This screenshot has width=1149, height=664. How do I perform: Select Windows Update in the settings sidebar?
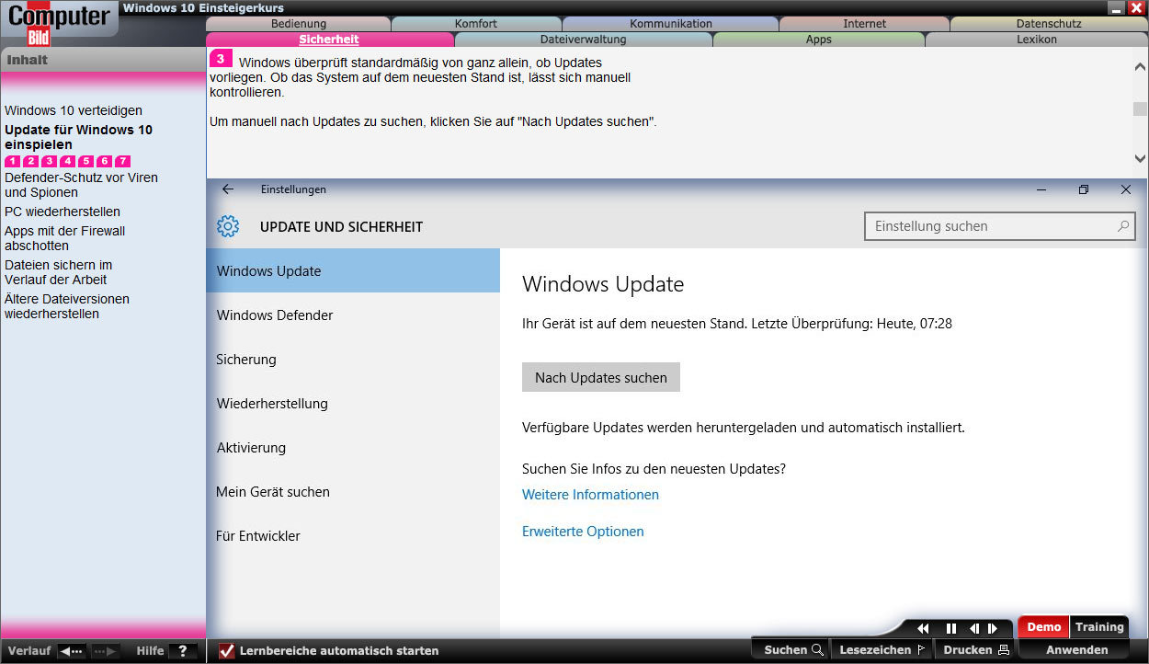click(353, 271)
